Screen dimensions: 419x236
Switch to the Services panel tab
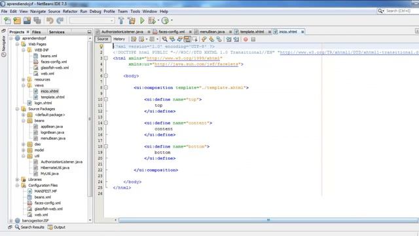coord(57,32)
